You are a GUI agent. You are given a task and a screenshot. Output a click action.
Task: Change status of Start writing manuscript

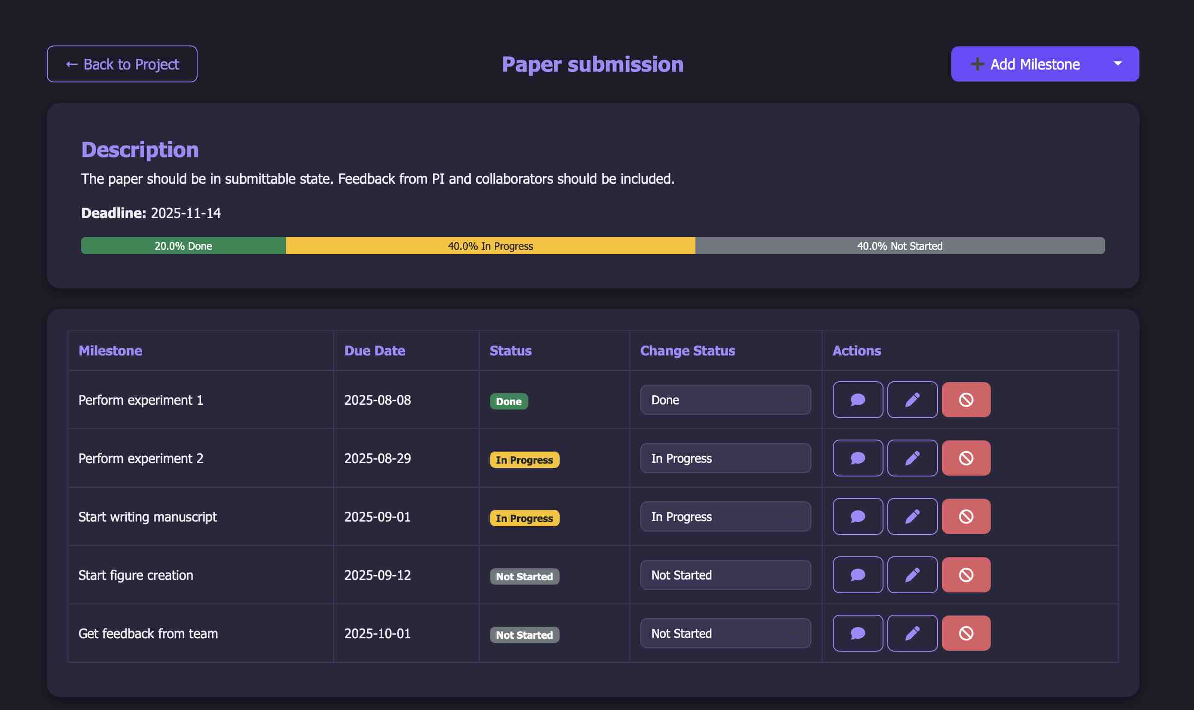tap(725, 516)
